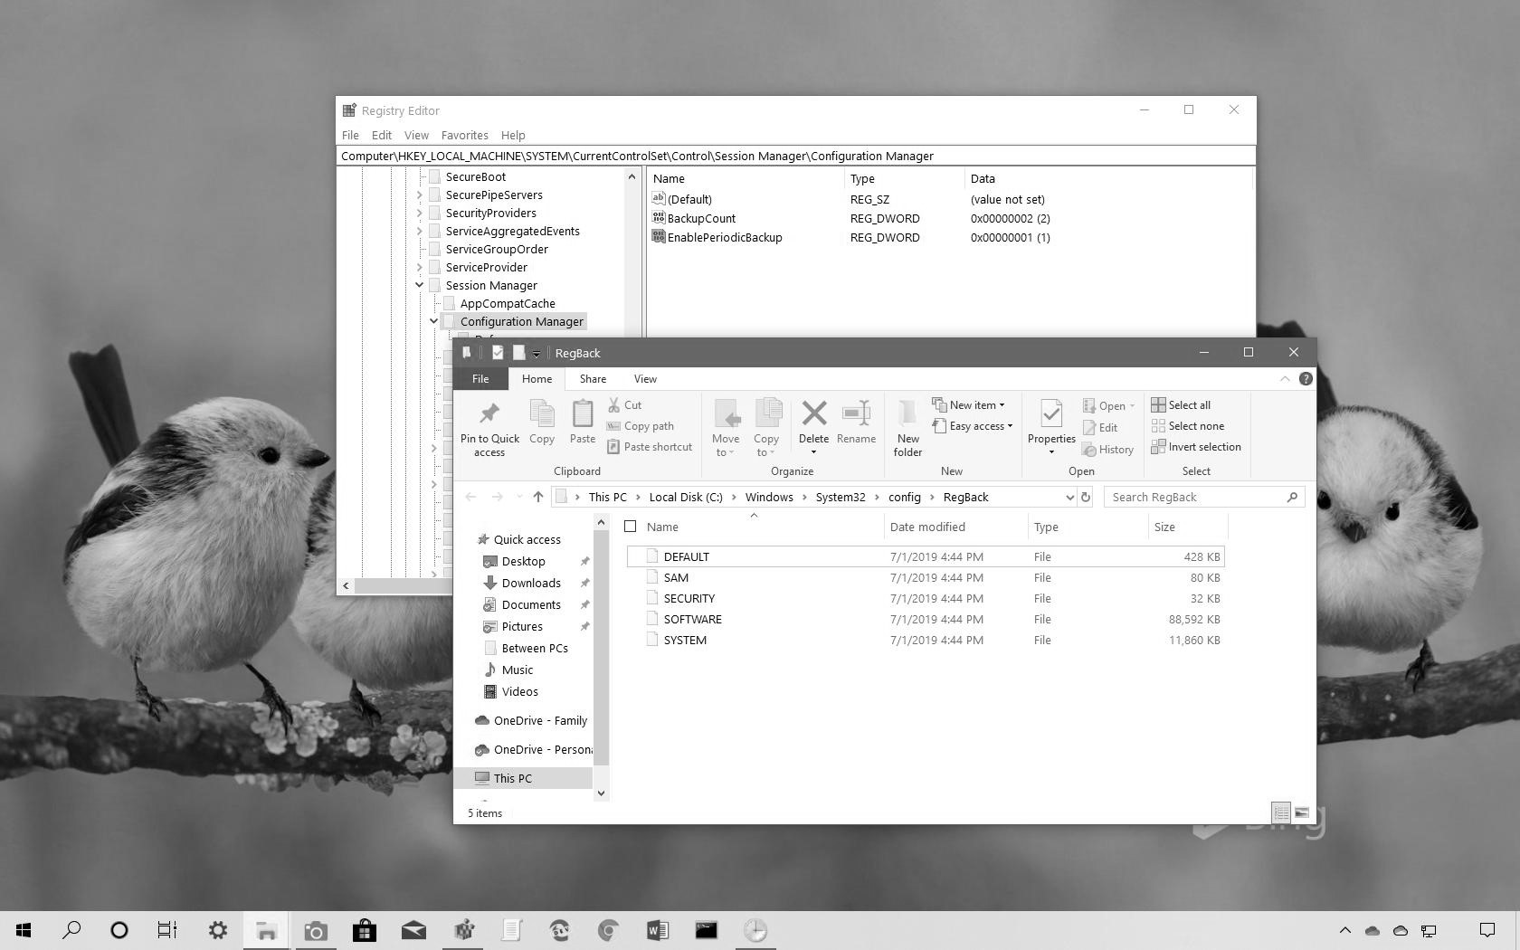
Task: Click the Properties ribbon icon
Action: coord(1051,414)
